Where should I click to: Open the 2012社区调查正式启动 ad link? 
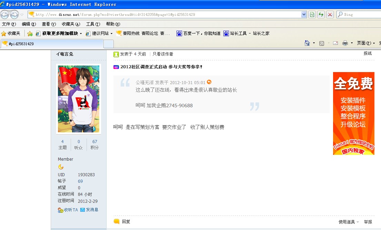coord(161,67)
